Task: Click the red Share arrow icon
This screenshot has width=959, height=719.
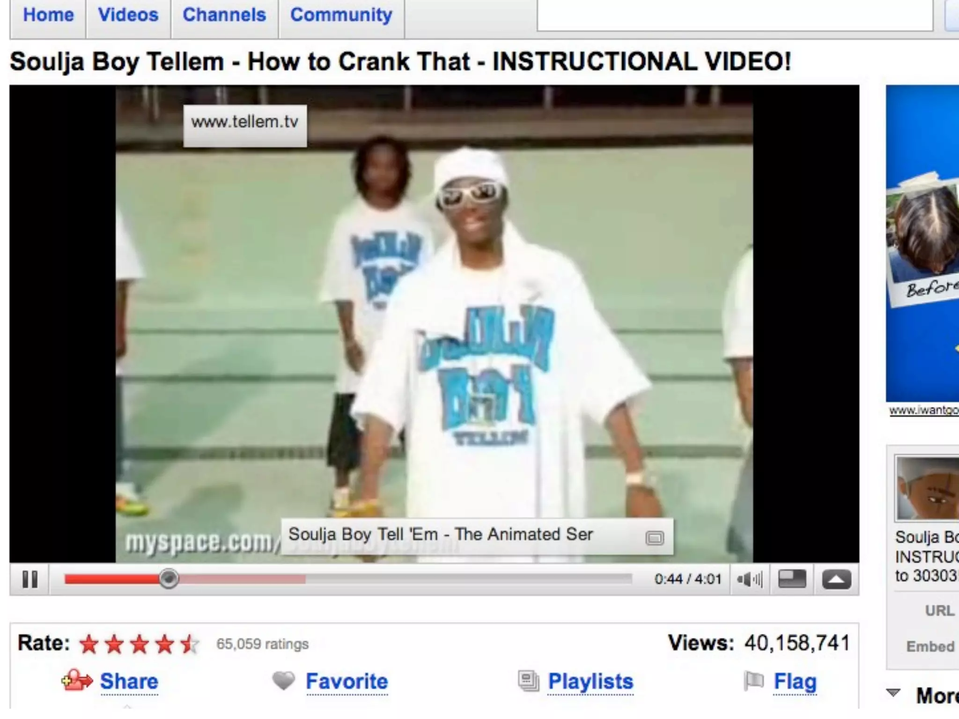Action: (77, 680)
